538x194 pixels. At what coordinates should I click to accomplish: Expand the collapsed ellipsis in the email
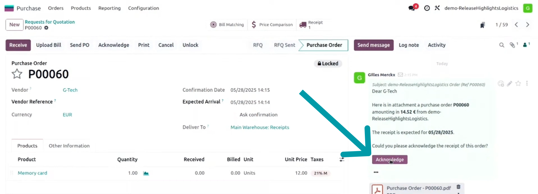376,172
